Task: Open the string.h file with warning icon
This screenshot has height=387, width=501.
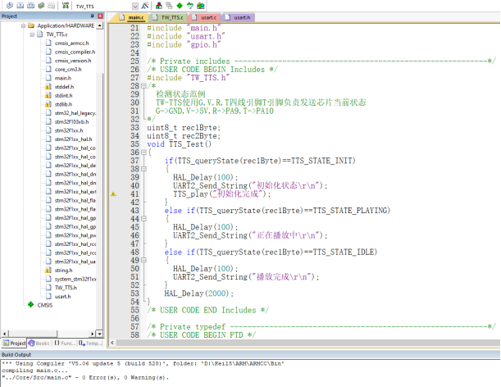Action: click(62, 270)
